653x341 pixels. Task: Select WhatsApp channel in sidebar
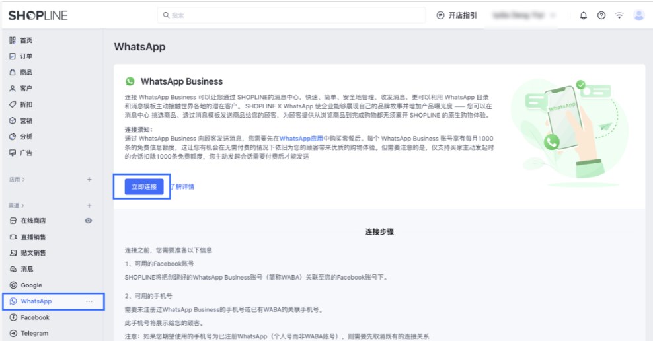click(x=54, y=301)
